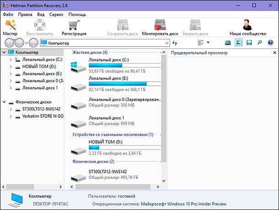Collapse the Компьютер tree node
The height and width of the screenshot is (210, 279).
pyautogui.click(x=4, y=52)
